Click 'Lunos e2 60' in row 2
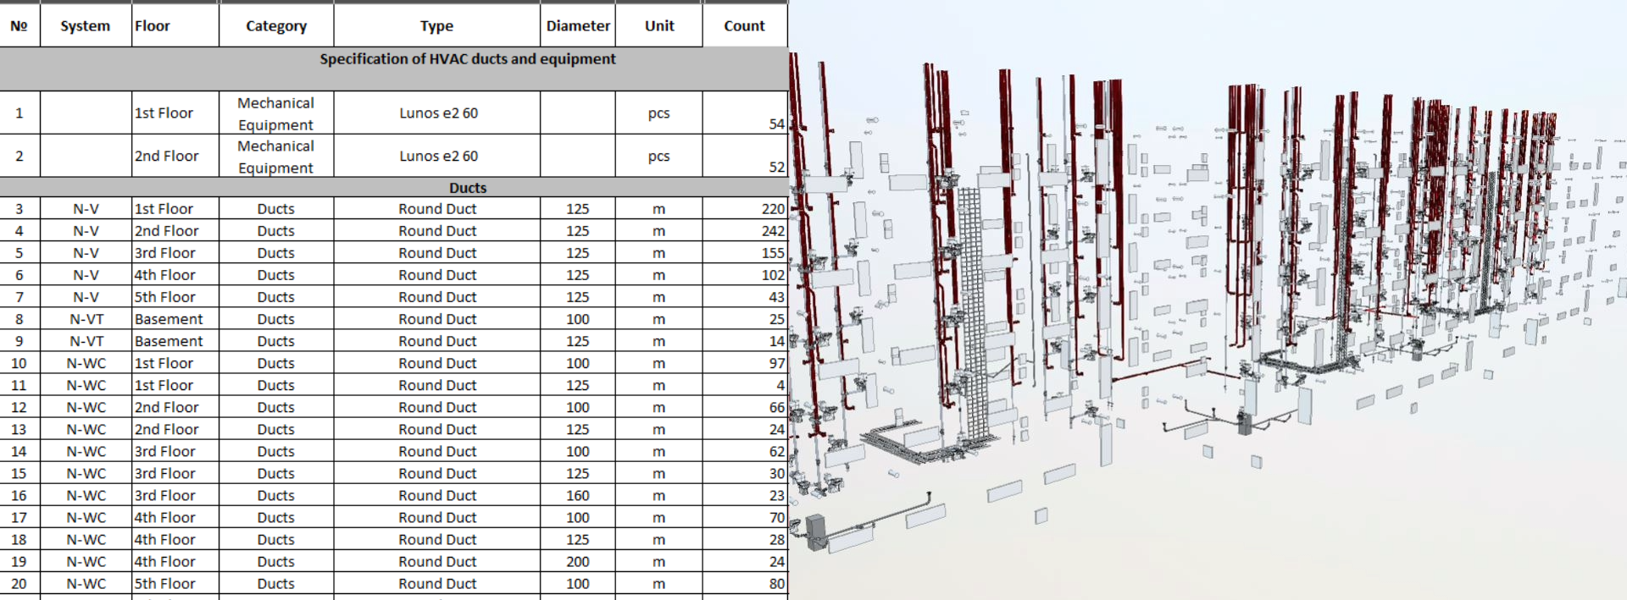 [438, 156]
